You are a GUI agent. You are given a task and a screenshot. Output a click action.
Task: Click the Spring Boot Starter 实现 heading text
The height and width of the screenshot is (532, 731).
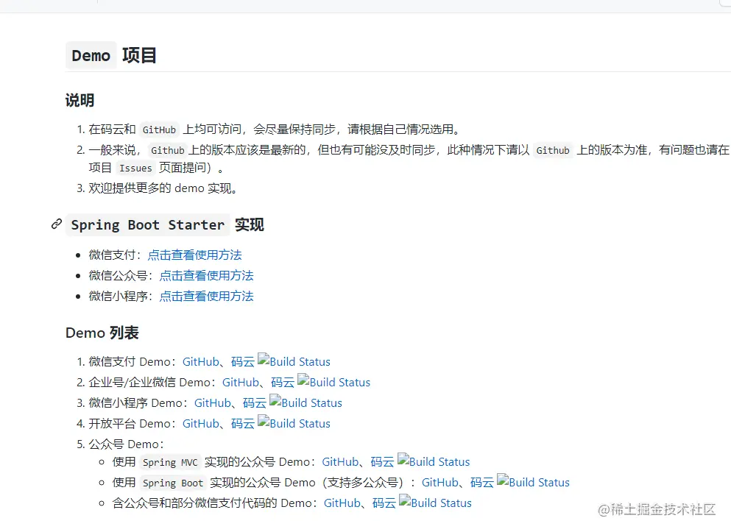coord(165,224)
